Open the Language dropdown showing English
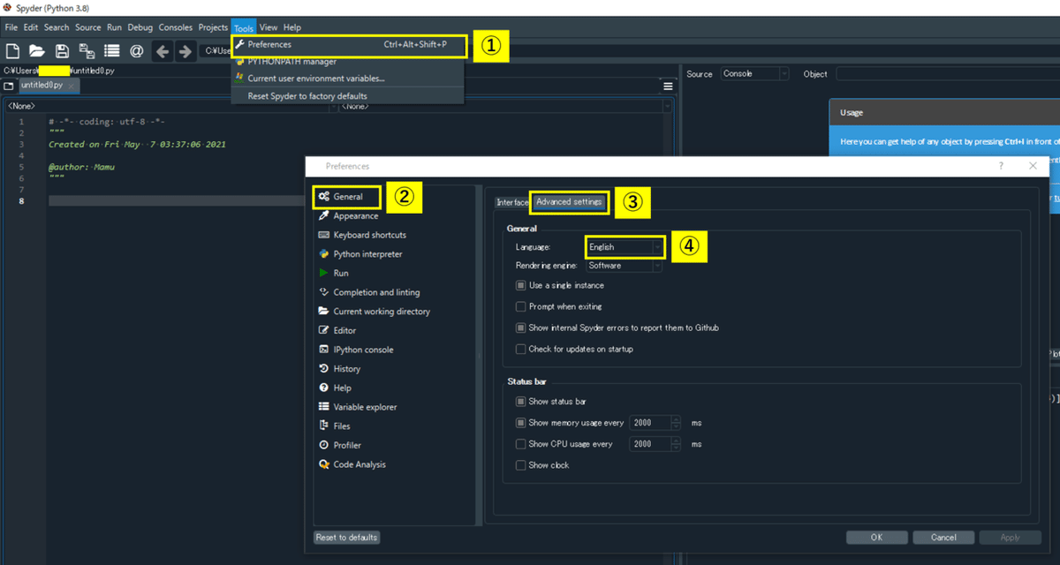Screen dimensions: 1060x565 (624, 247)
